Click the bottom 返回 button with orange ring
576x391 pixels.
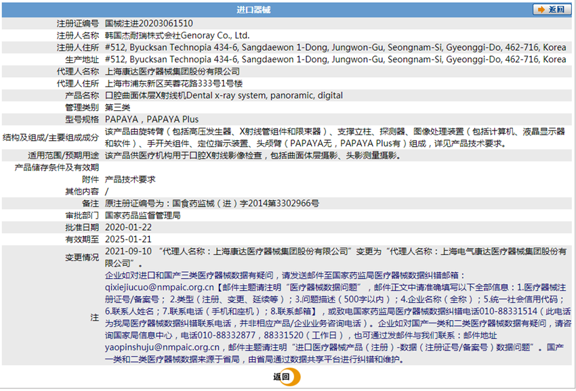(x=286, y=377)
